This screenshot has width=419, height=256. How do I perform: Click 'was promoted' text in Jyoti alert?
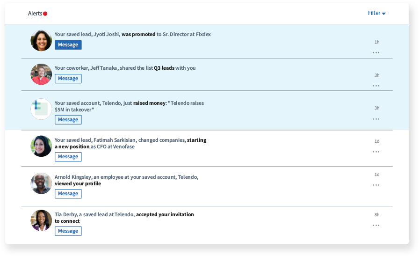[x=138, y=34]
